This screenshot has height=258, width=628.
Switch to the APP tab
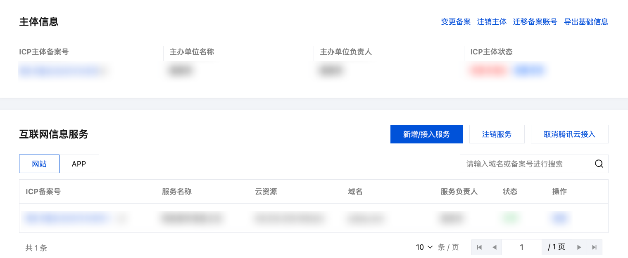79,164
